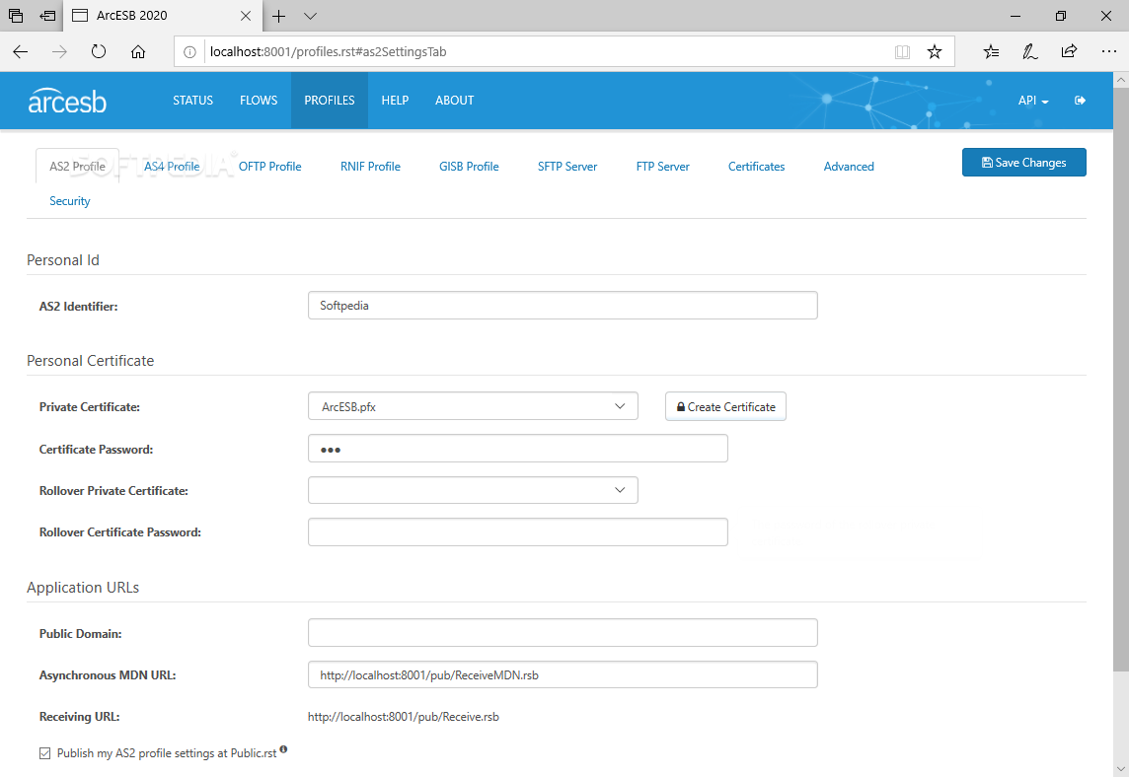Viewport: 1129px width, 777px height.
Task: Click the tabs you've set aside icon
Action: [x=16, y=16]
